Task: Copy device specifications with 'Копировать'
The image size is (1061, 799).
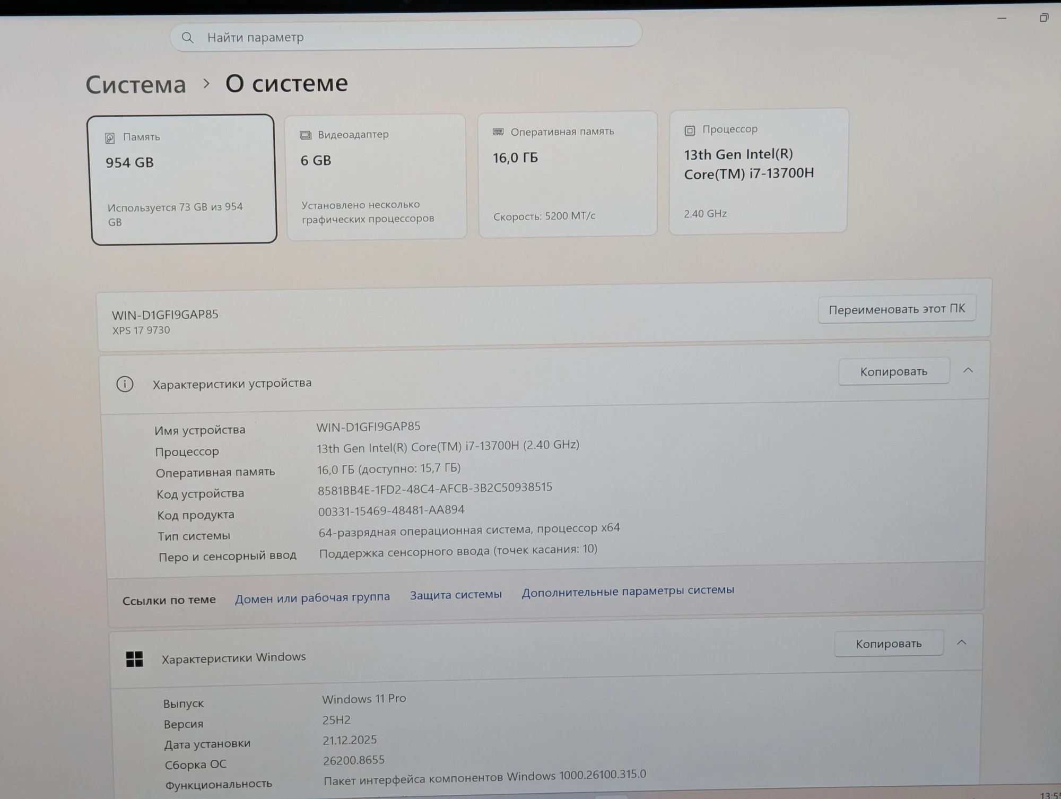Action: click(x=894, y=372)
